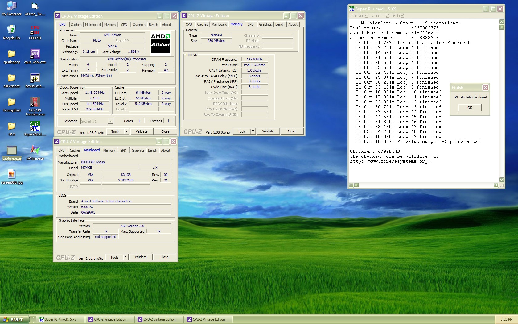Click the AMD Athlon processor logo

(x=160, y=43)
